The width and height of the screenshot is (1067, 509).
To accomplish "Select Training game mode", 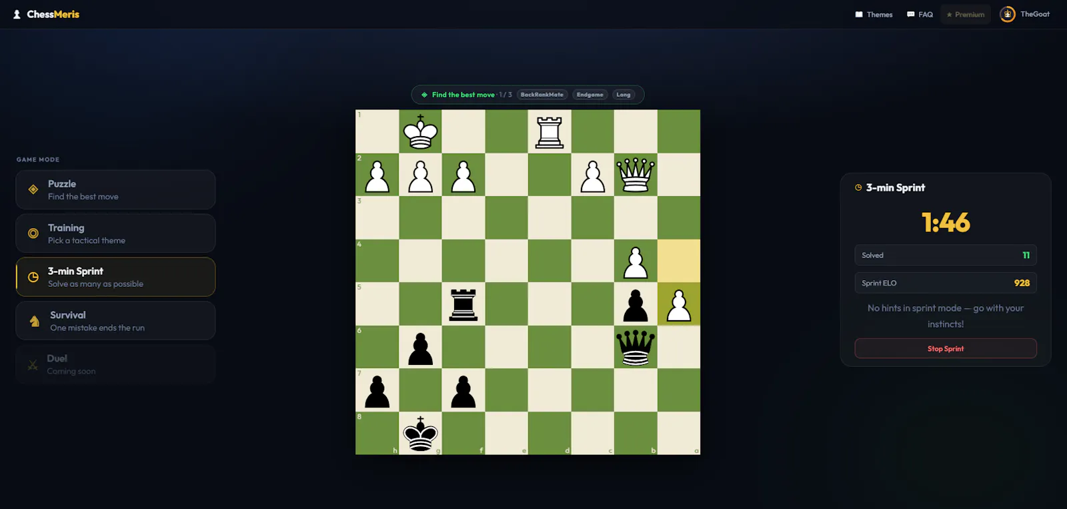I will [x=115, y=233].
